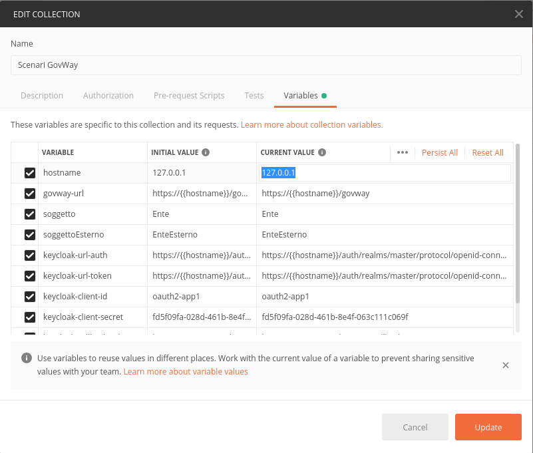The height and width of the screenshot is (453, 533).
Task: Click the hostname current value field
Action: (385, 173)
